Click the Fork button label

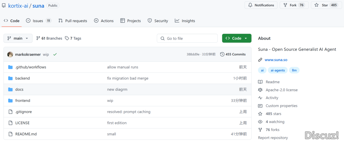(293, 5)
